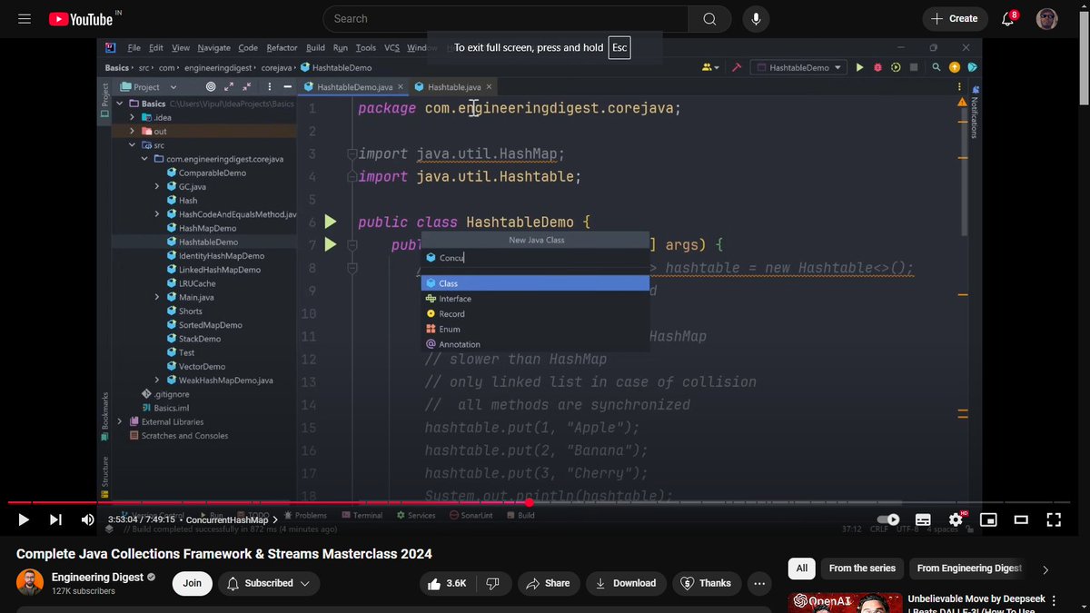The width and height of the screenshot is (1090, 613).
Task: Start debugging with the red bug icon
Action: (x=877, y=67)
